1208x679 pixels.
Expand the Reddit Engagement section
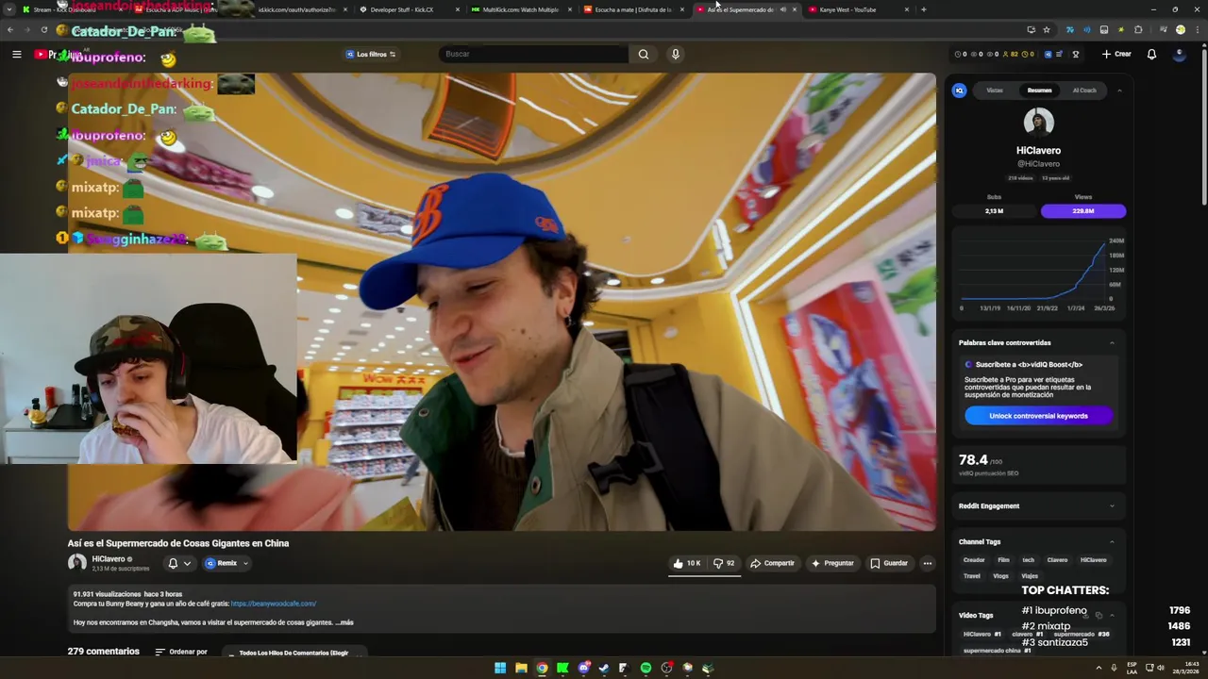(1112, 505)
